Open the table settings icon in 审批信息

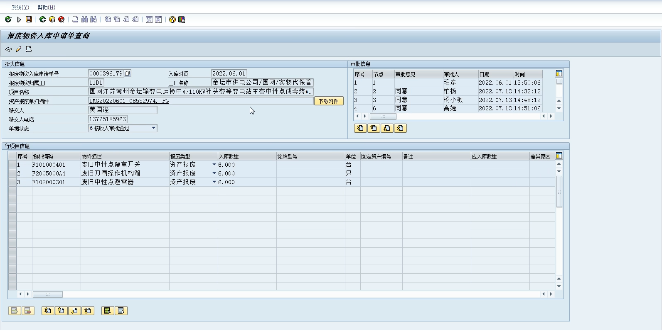point(559,73)
